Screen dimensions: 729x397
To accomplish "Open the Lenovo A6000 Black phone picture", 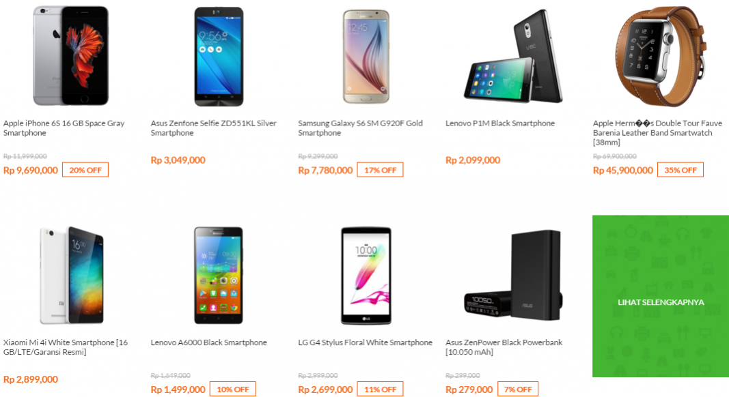I will click(219, 276).
